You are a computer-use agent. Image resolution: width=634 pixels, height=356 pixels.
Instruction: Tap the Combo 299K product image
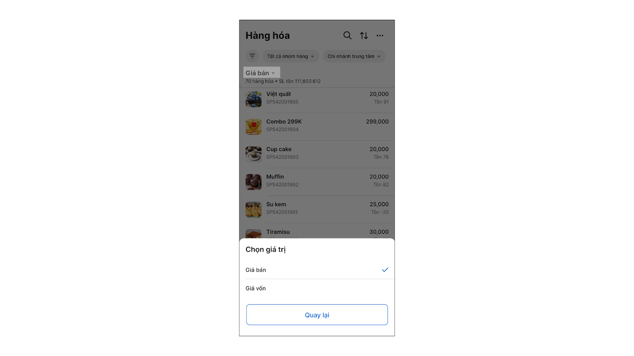point(254,127)
